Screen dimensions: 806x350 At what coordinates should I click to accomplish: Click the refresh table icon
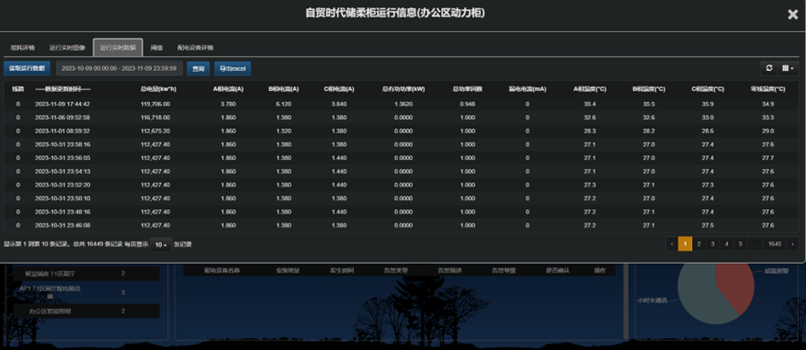coord(769,68)
